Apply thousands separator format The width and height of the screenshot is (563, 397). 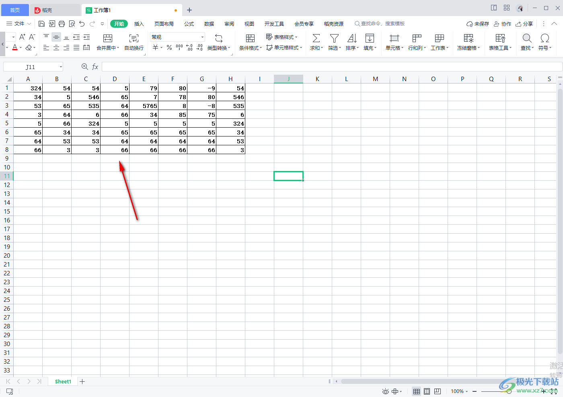point(179,48)
